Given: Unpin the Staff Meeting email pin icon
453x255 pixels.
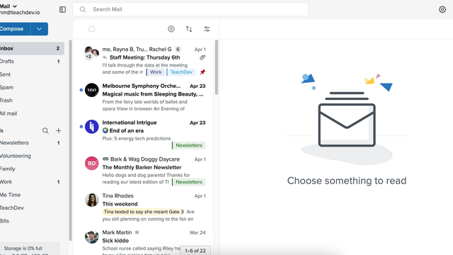Looking at the screenshot, I should 202,72.
